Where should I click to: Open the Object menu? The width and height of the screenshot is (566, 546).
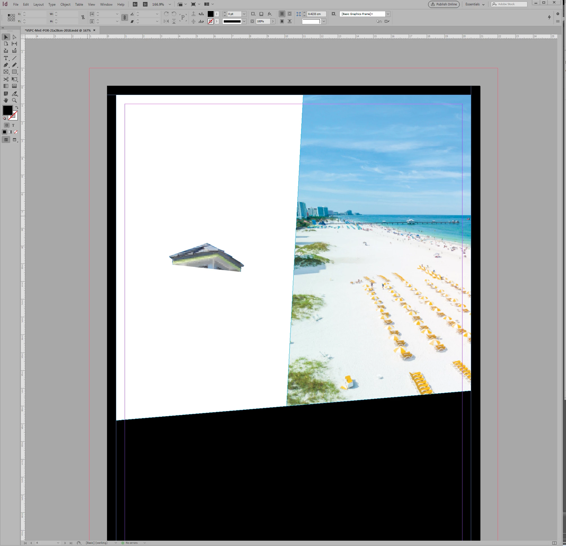[65, 4]
